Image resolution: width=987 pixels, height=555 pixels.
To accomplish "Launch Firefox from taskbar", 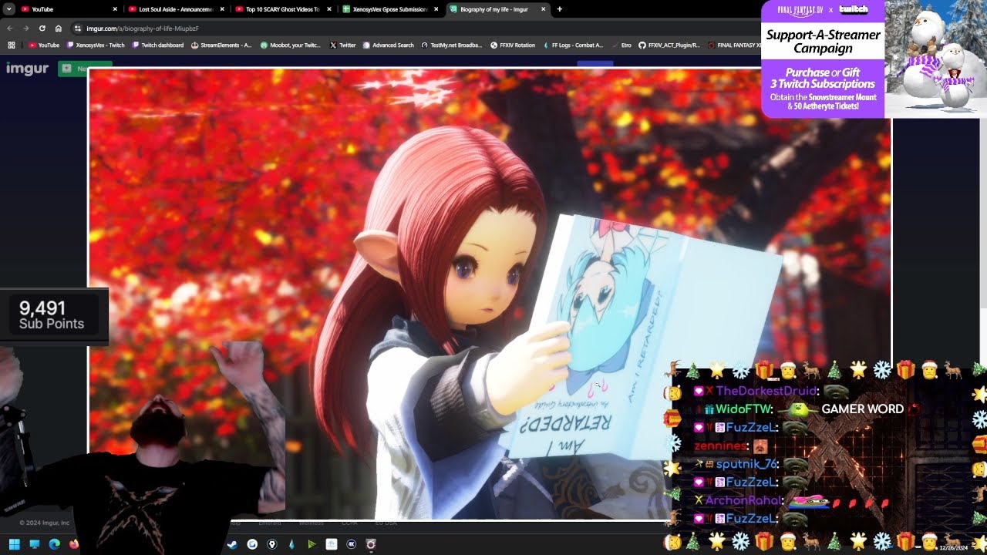I will click(74, 544).
